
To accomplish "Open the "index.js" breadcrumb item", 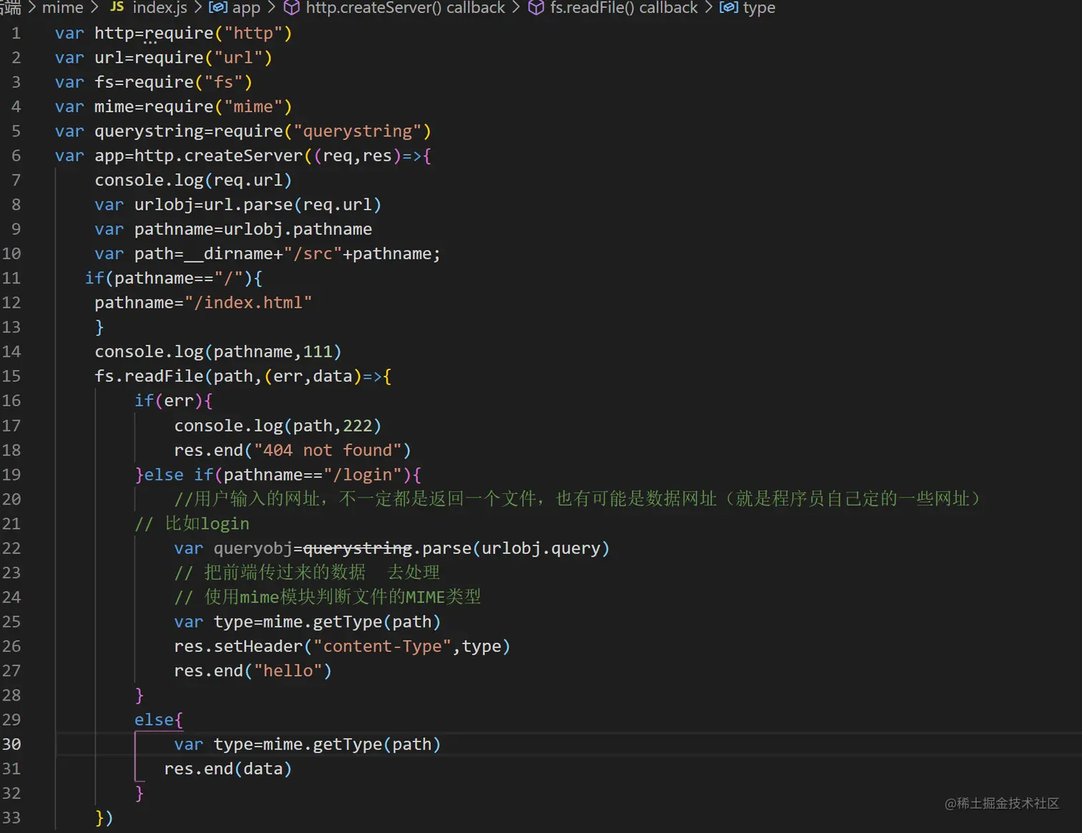I will coord(160,8).
